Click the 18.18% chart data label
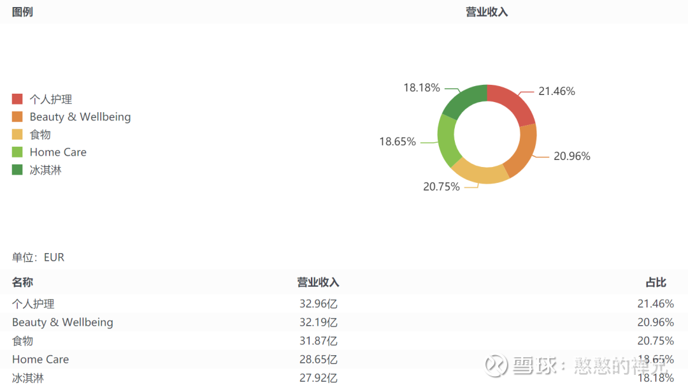Screen dimensions: 688x387 click(x=422, y=87)
